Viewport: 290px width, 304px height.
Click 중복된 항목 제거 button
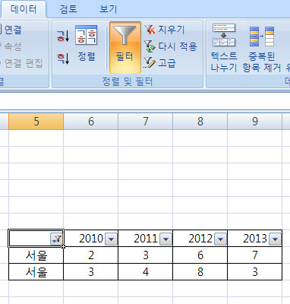point(262,48)
